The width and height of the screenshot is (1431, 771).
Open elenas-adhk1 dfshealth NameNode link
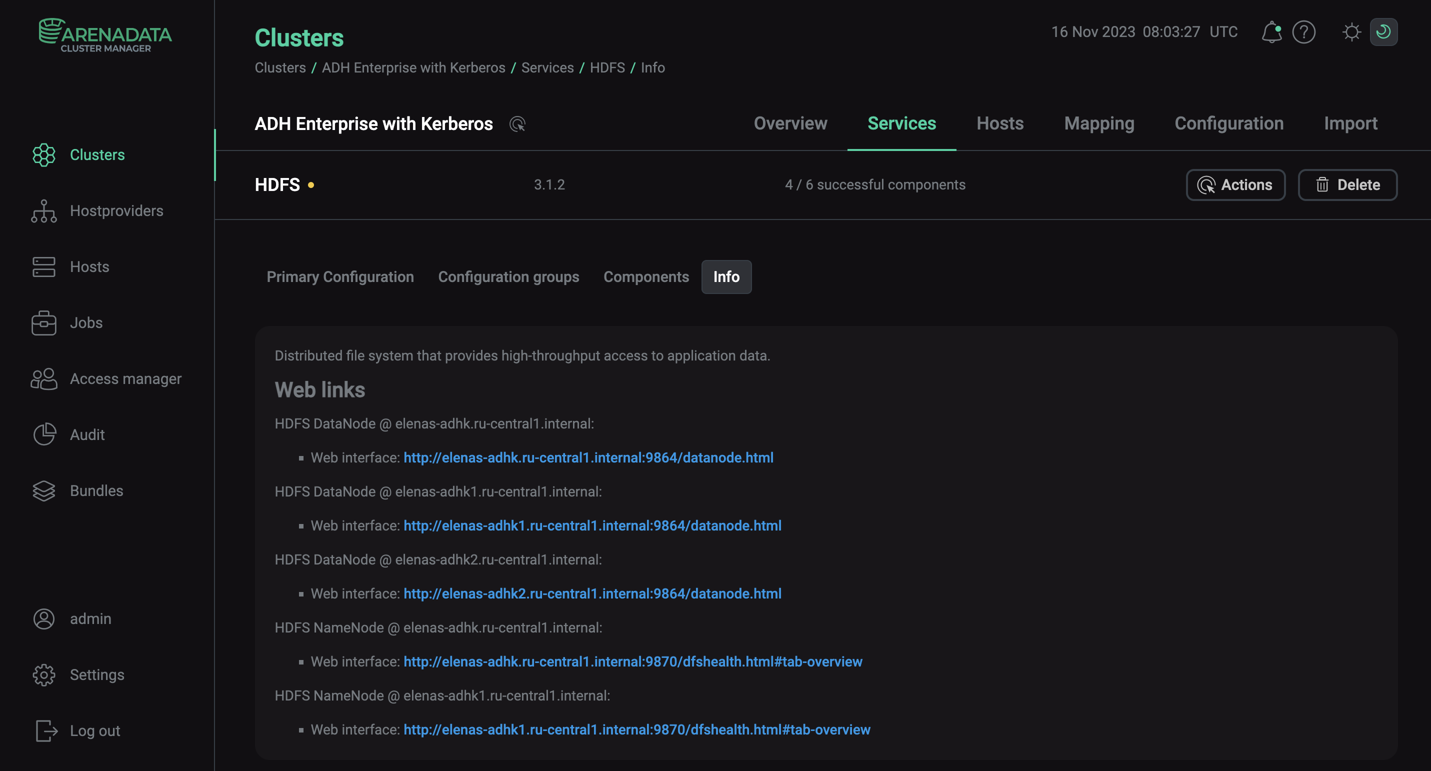(636, 730)
